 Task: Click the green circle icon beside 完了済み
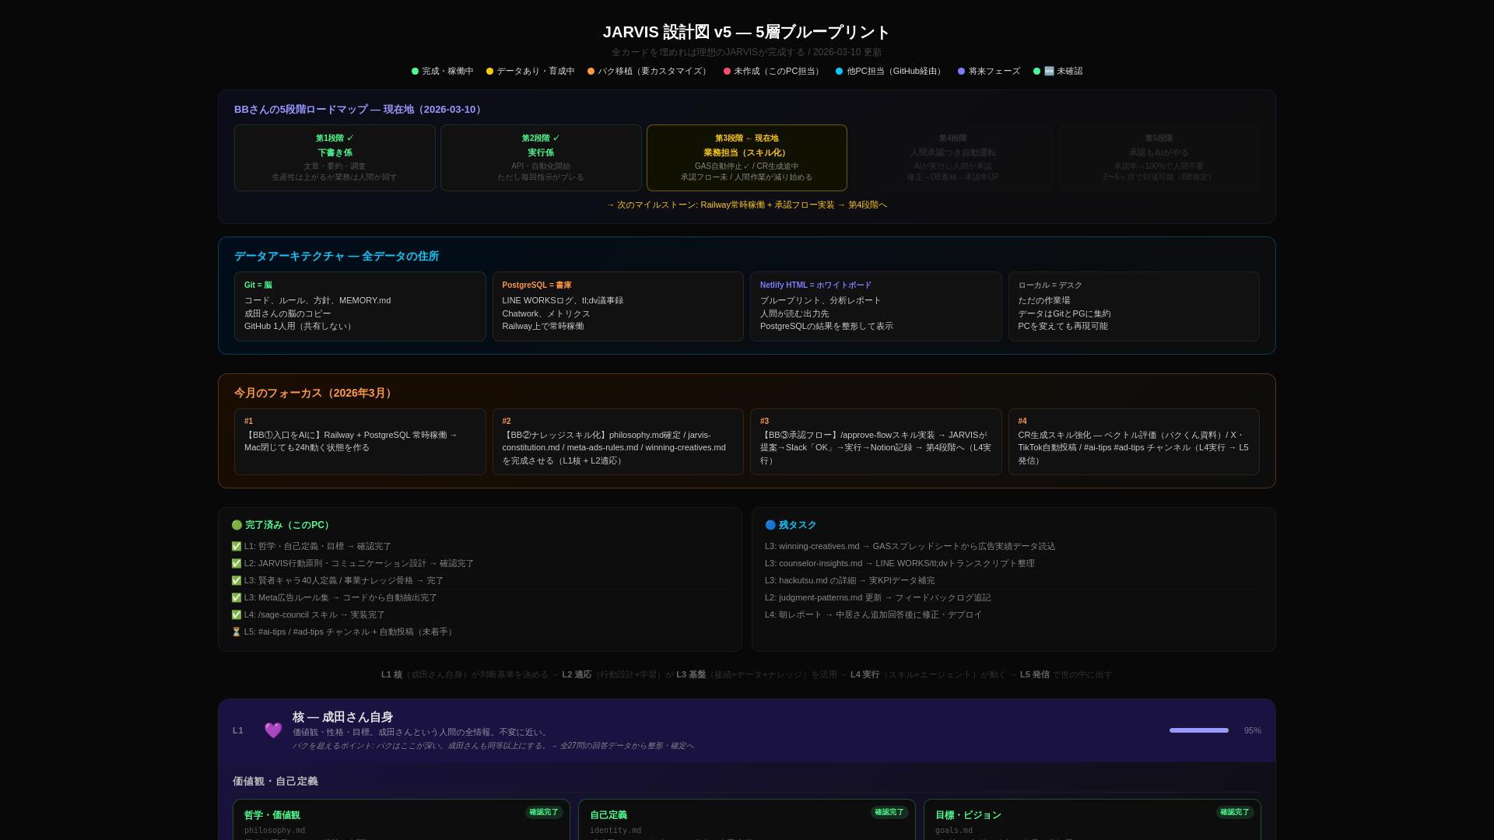[237, 525]
